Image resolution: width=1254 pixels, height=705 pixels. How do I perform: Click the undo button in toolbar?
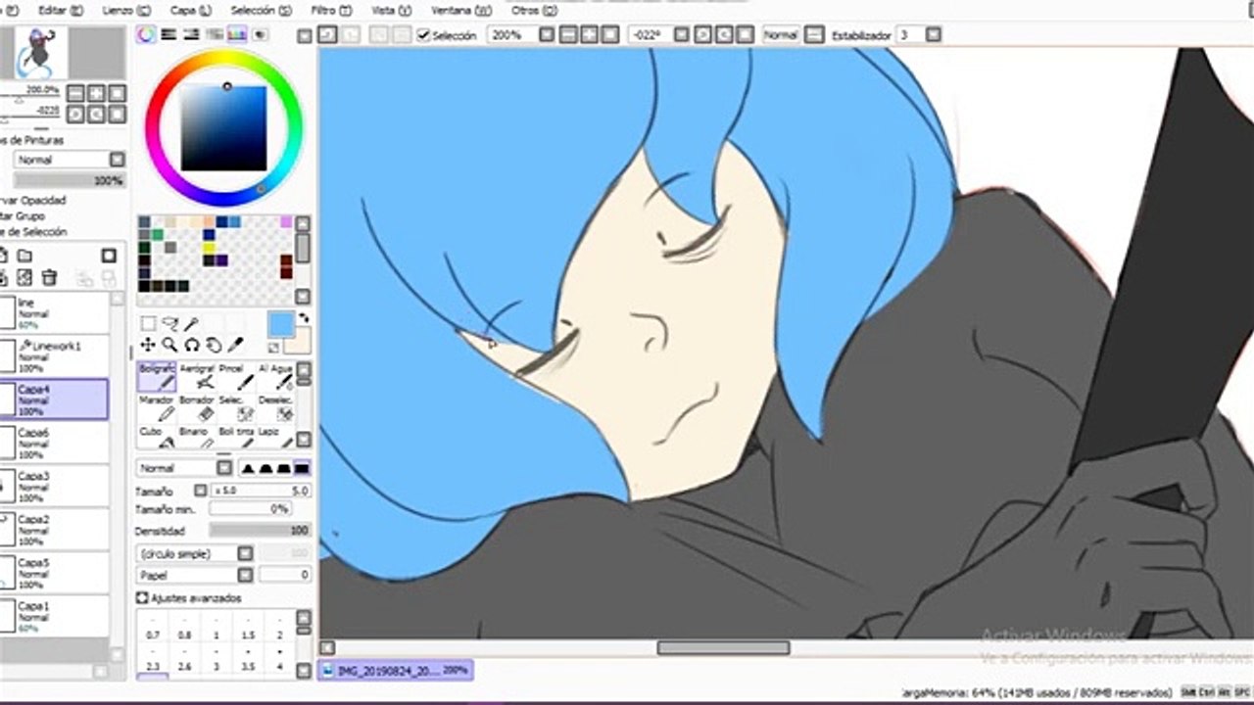tap(327, 34)
